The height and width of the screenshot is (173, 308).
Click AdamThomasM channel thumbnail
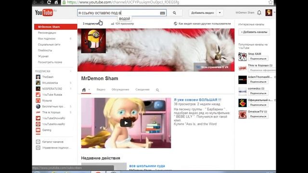(x=243, y=80)
